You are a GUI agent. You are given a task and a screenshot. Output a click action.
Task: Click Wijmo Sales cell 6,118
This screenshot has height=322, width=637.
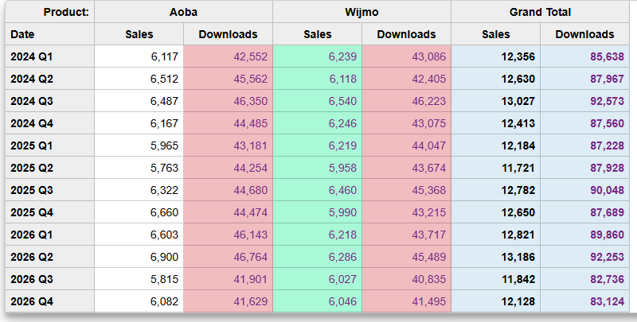[317, 79]
